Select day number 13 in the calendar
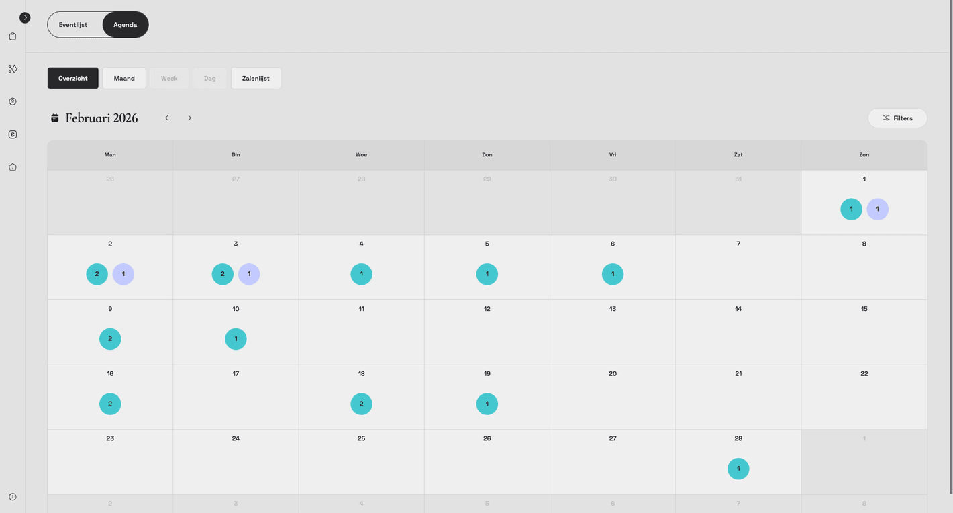953x513 pixels. pos(613,309)
